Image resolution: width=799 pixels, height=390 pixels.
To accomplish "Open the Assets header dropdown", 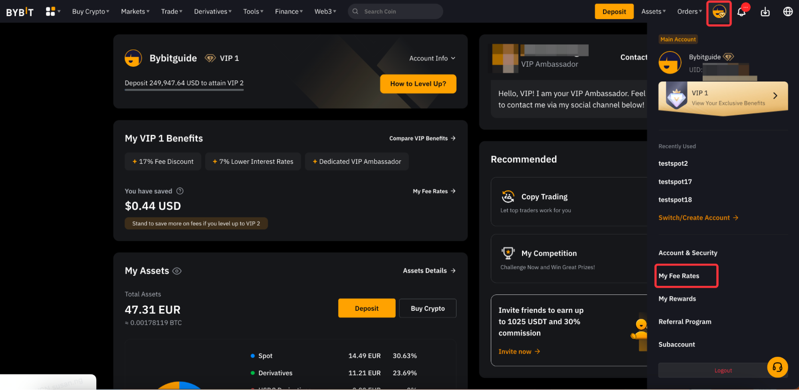I will tap(653, 12).
